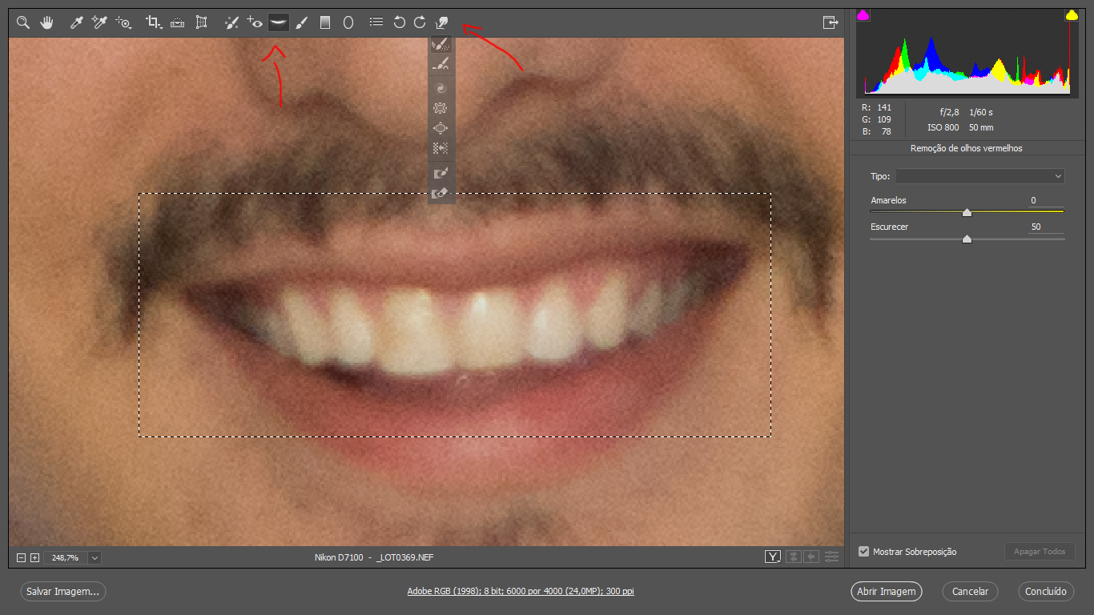Click the Amarelos slider handle
1094x615 pixels.
pyautogui.click(x=967, y=212)
